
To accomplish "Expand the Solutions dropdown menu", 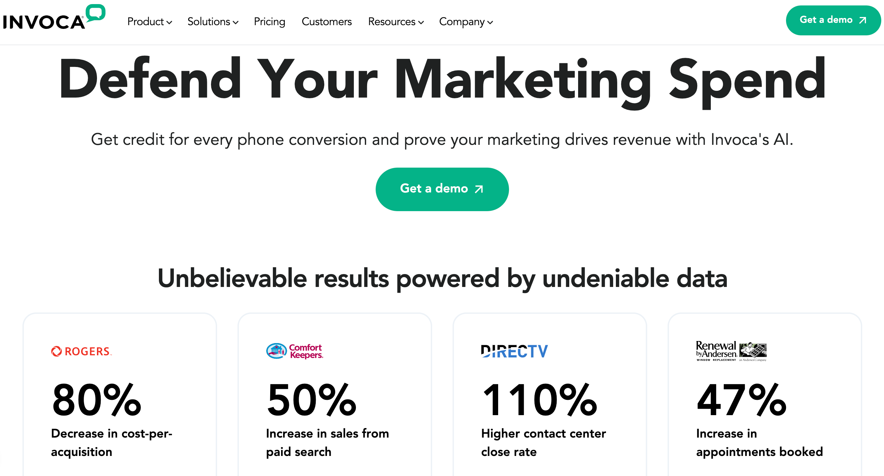I will (213, 22).
